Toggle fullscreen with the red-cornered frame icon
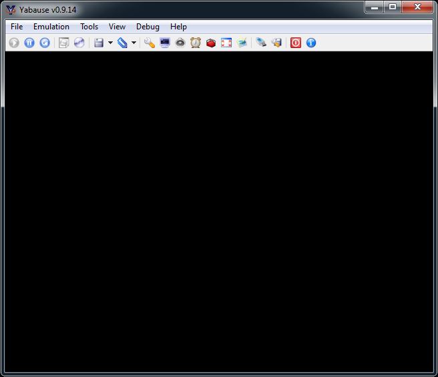Image resolution: width=438 pixels, height=377 pixels. (226, 43)
